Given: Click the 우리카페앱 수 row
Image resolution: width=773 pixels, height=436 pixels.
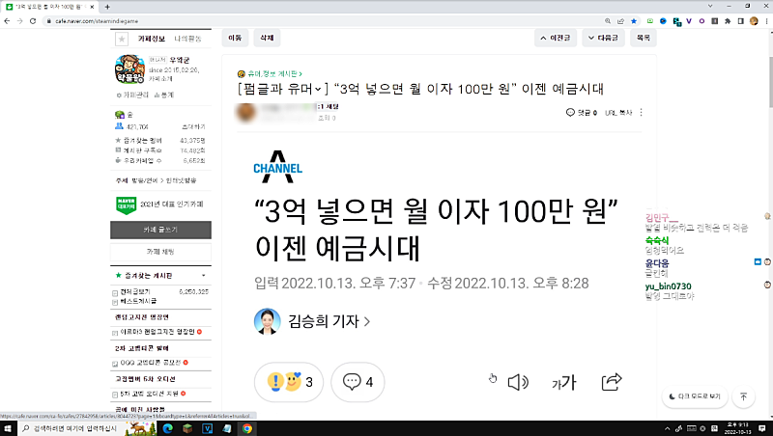Looking at the screenshot, I should tap(160, 160).
